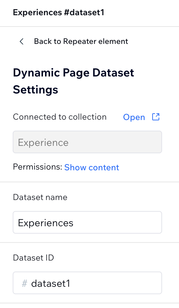The image size is (179, 308).
Task: Click the greyed-out Experience collection field
Action: 87,142
